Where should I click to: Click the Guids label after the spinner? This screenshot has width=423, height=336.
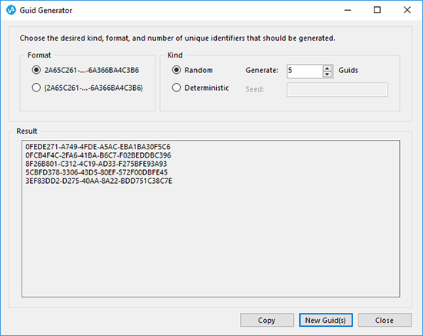[348, 71]
